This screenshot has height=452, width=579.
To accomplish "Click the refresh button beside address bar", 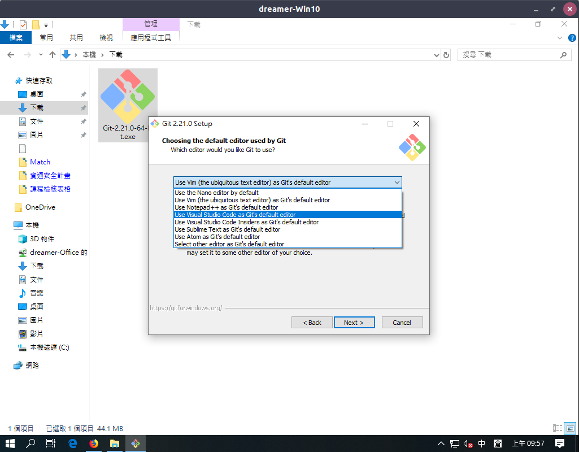I will coord(446,55).
